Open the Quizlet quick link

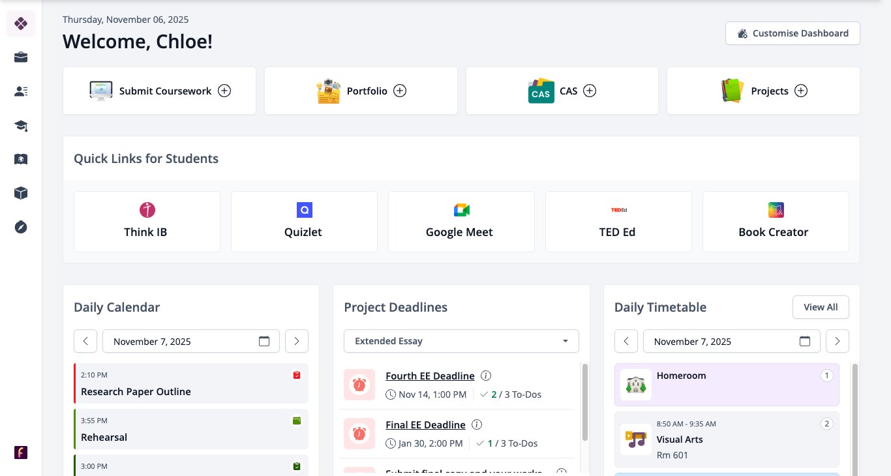pyautogui.click(x=304, y=222)
